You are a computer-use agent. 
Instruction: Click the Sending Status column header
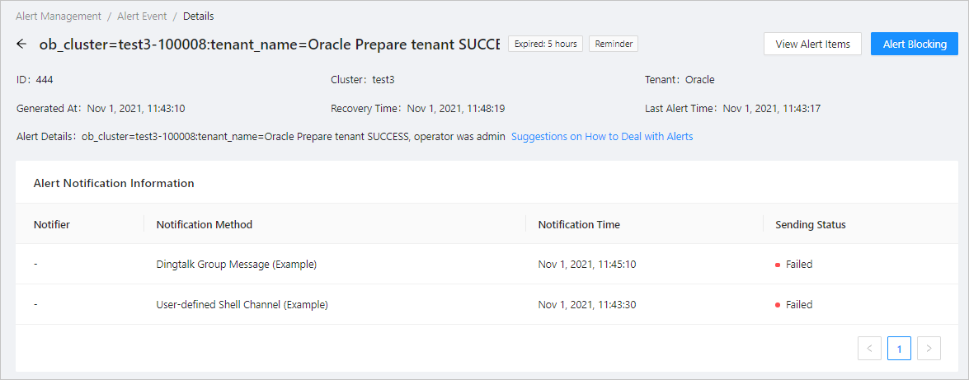[811, 224]
